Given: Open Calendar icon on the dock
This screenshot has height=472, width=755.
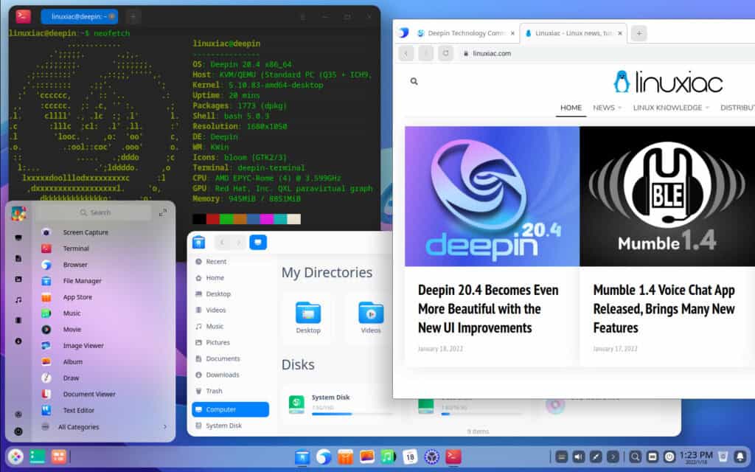Looking at the screenshot, I should pyautogui.click(x=410, y=457).
